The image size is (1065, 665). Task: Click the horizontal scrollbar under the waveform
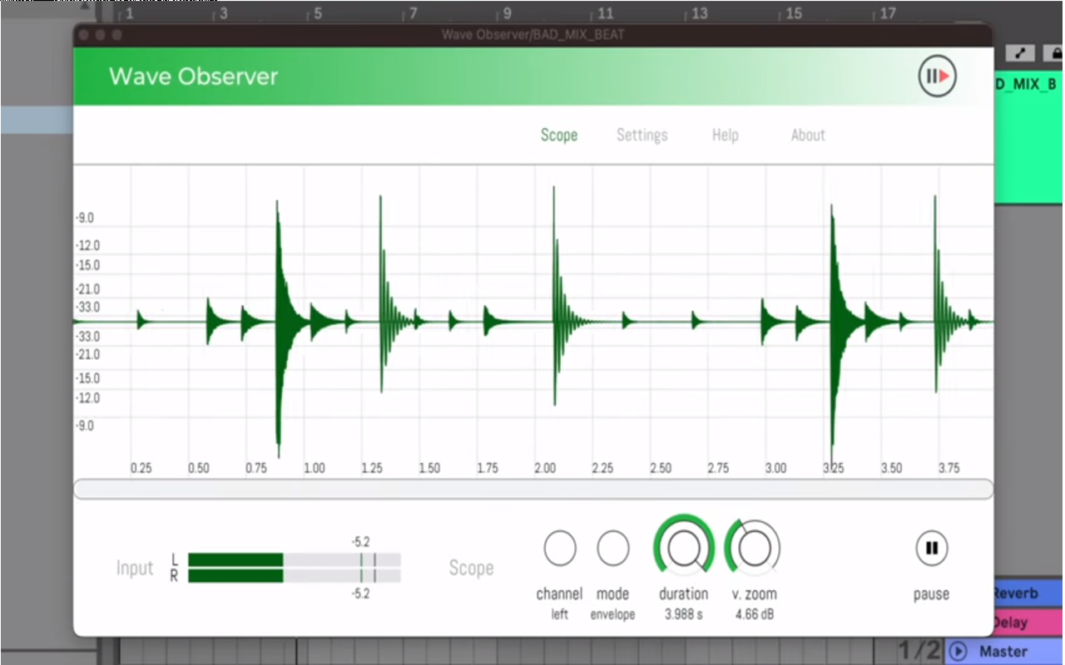pyautogui.click(x=533, y=489)
